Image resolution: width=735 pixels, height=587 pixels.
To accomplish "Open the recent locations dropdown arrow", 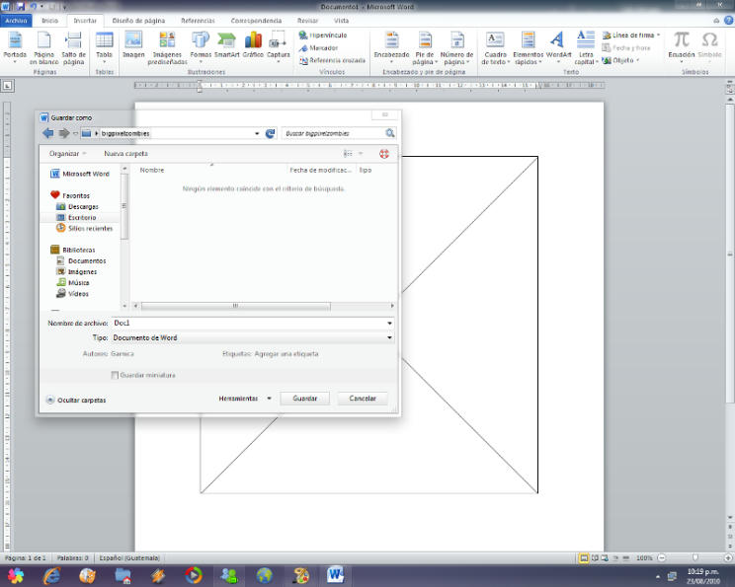I will [x=75, y=134].
